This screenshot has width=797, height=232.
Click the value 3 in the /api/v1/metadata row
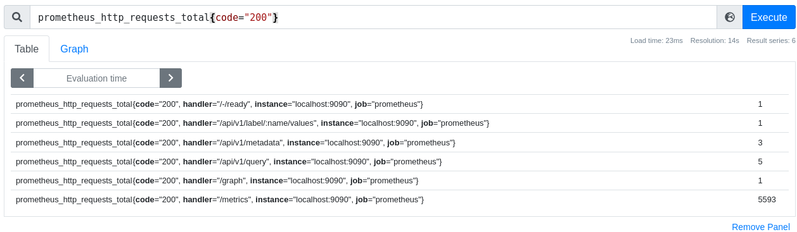pos(760,142)
